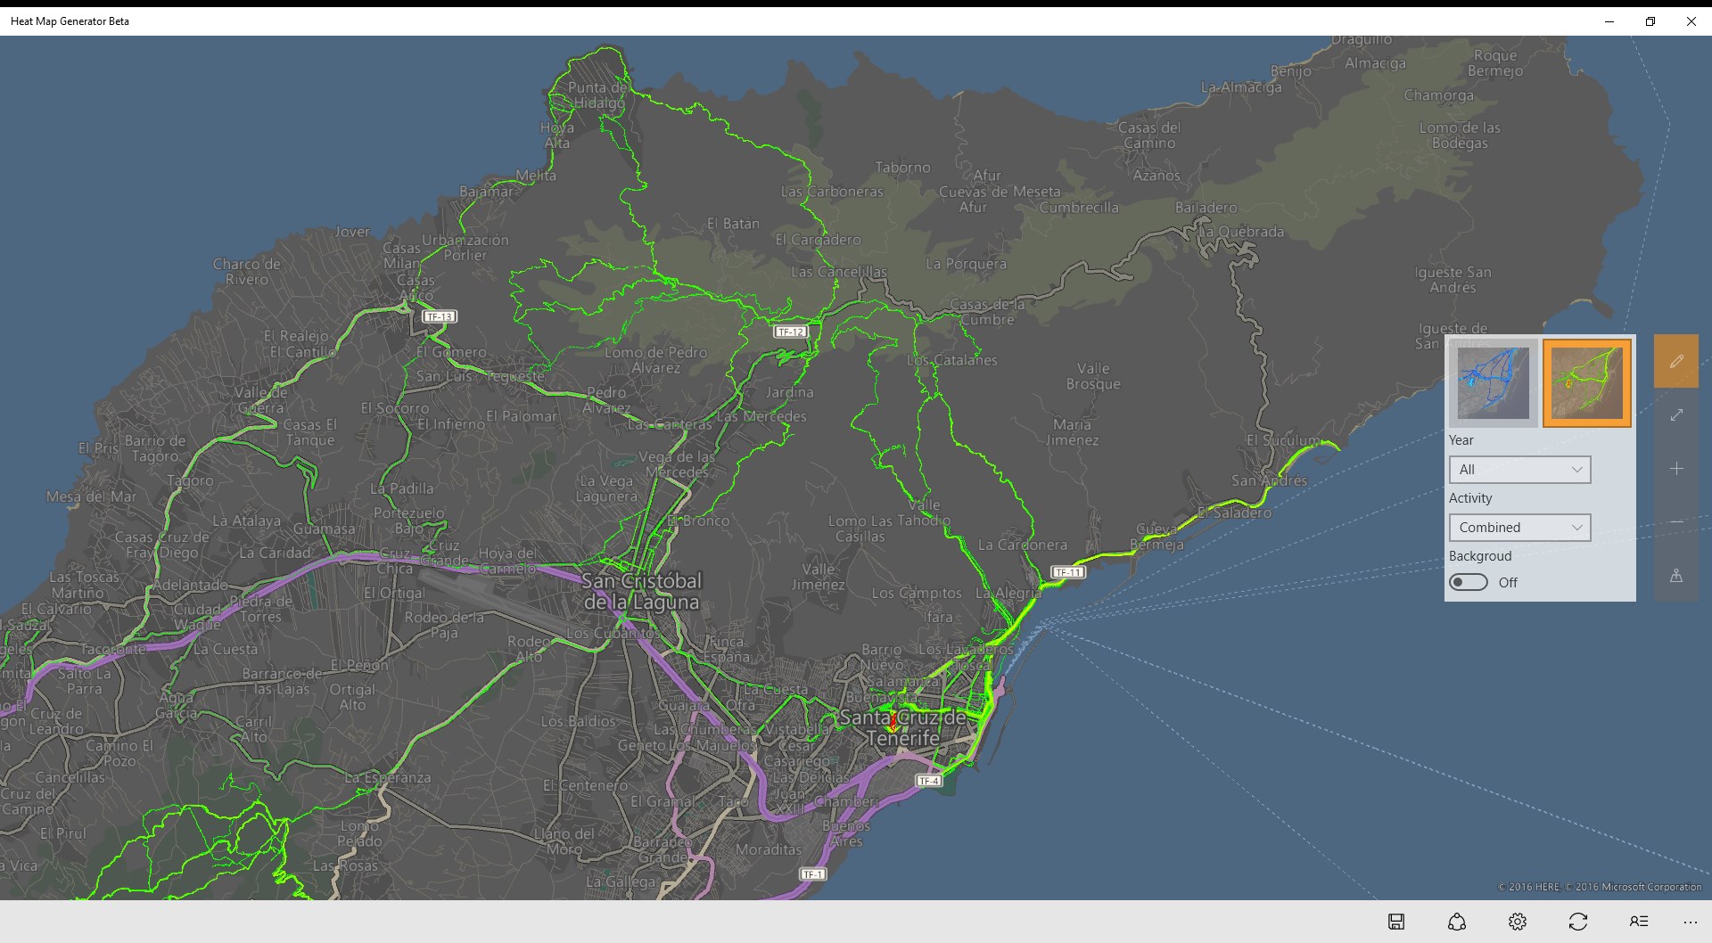Select the blue heat map style thumbnail

click(1494, 383)
